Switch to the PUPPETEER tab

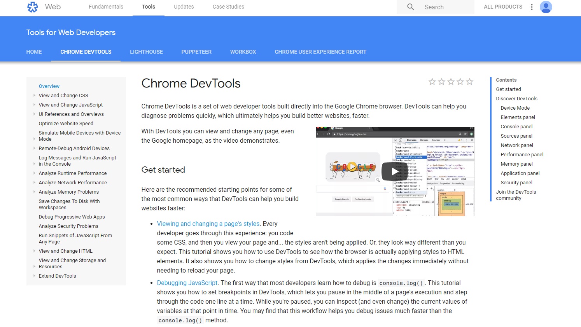[196, 52]
